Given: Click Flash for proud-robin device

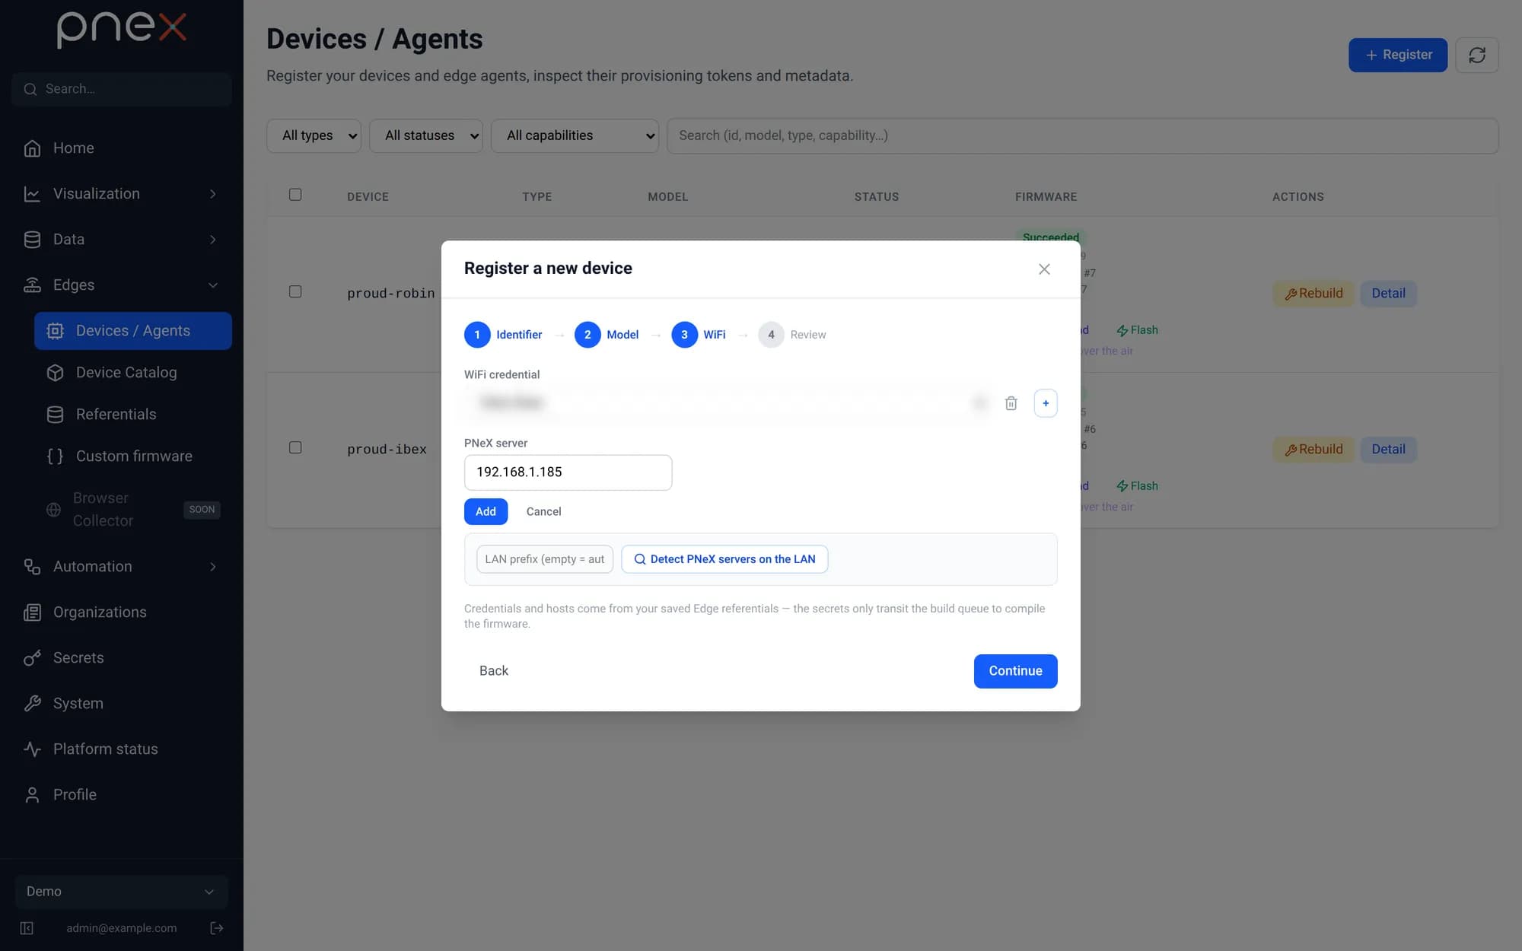Looking at the screenshot, I should pos(1137,330).
